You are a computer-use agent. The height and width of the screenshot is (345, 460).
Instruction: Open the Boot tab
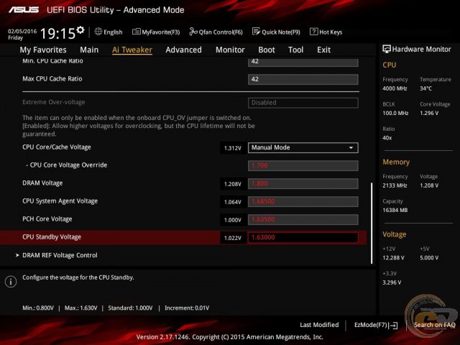point(267,50)
